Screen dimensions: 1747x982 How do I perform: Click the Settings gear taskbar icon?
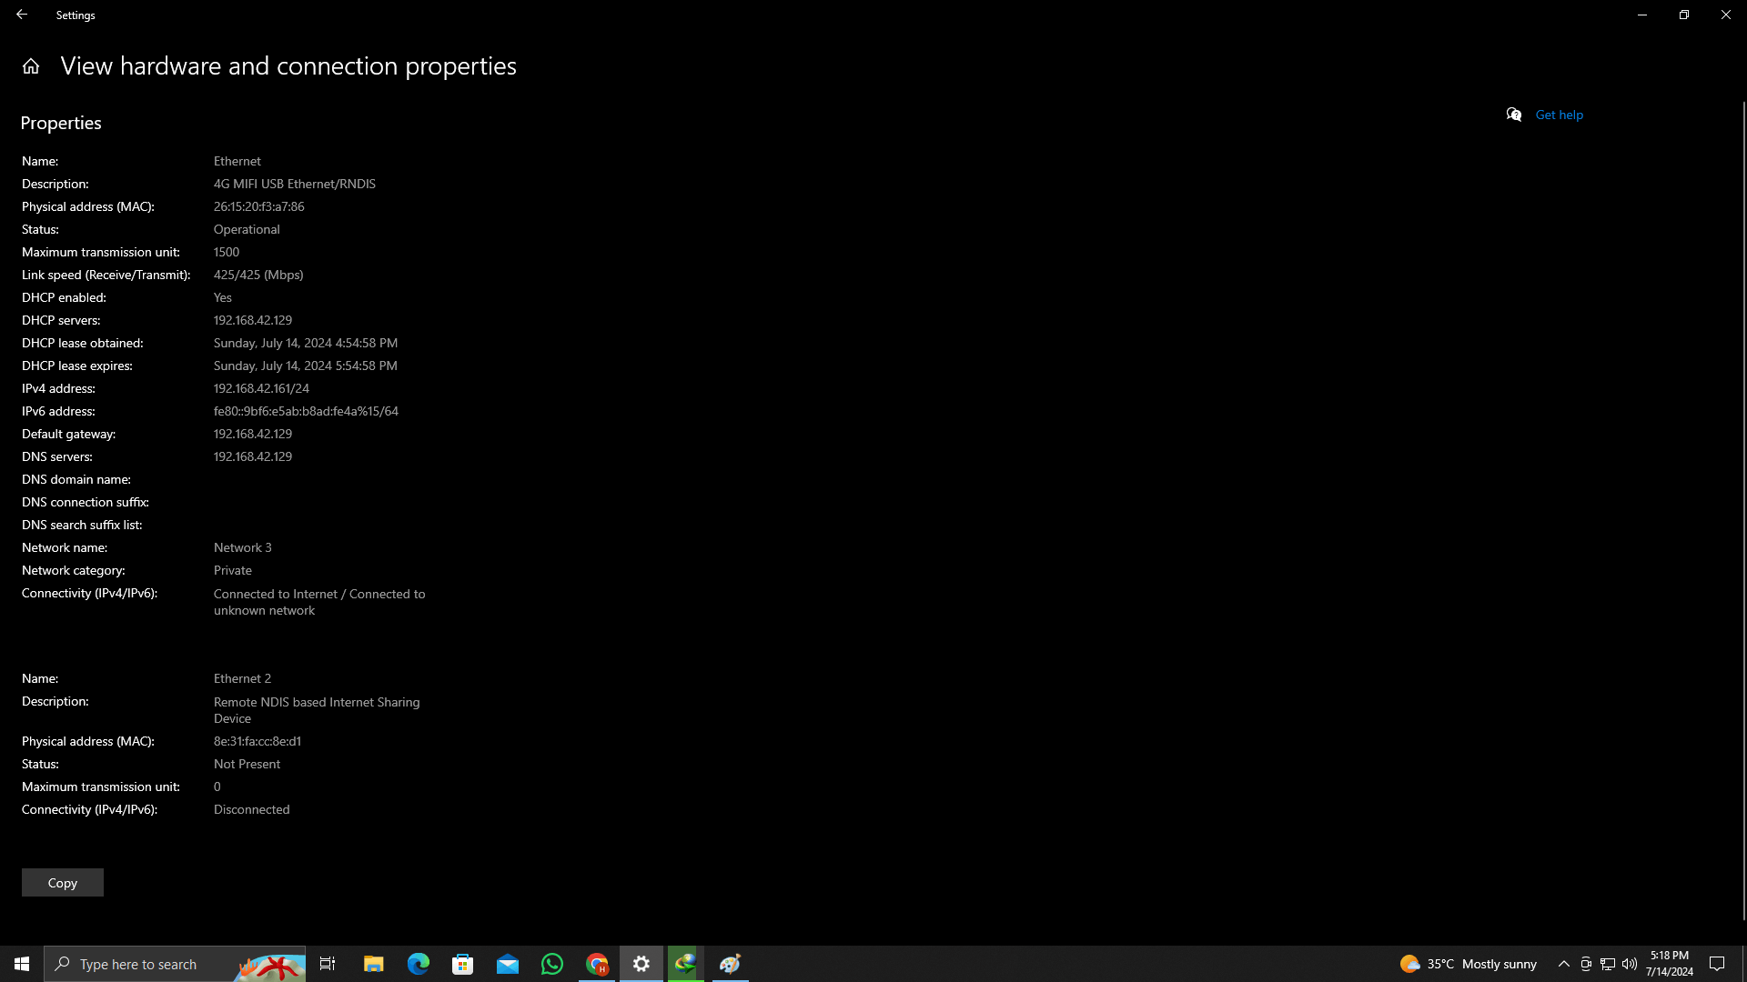point(641,964)
